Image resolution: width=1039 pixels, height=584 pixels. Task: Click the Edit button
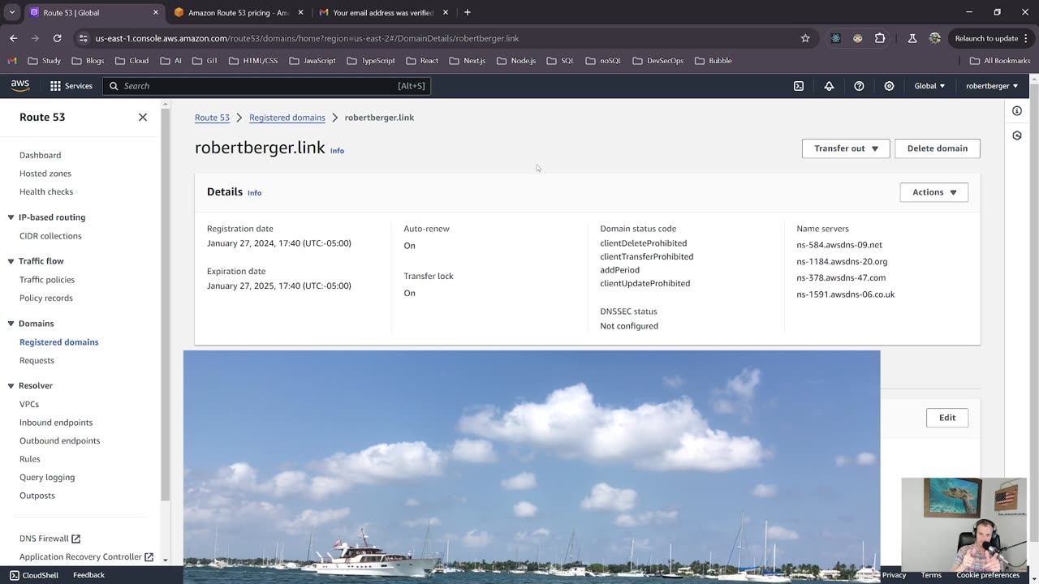947,418
